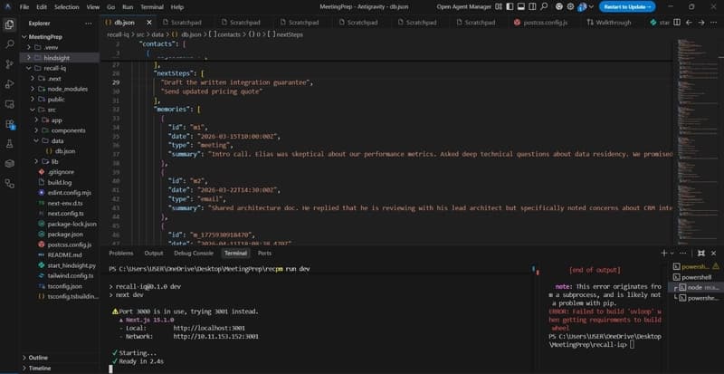Click Split Editor Right icon

[676, 23]
